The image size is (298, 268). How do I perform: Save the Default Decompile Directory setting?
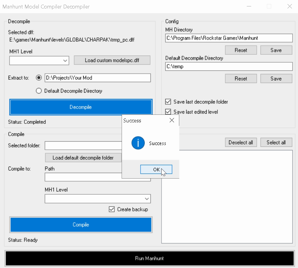[x=276, y=78]
